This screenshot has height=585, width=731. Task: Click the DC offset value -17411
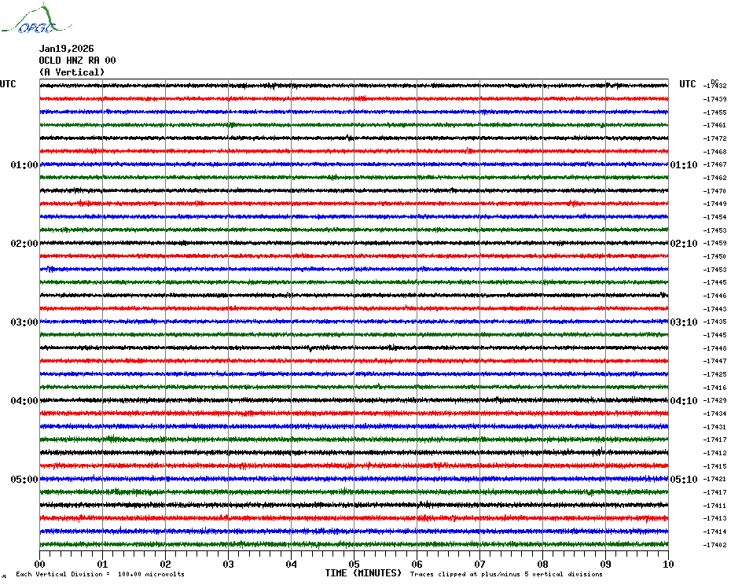pos(714,506)
